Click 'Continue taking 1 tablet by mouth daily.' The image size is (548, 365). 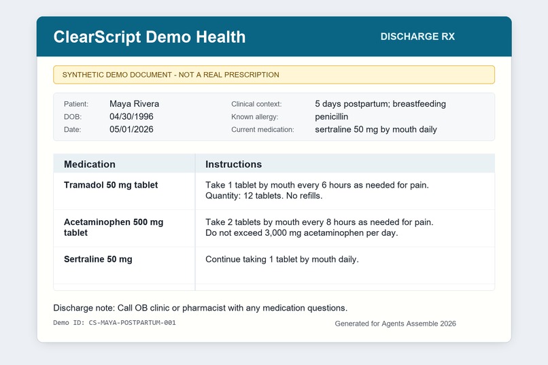point(282,259)
